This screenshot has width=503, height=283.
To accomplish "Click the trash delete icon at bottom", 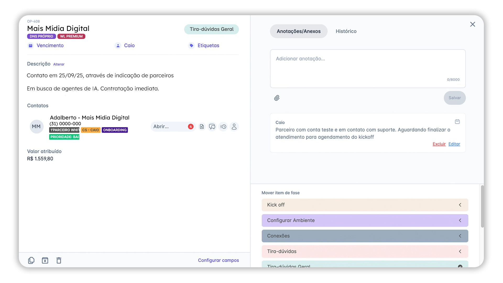I will click(x=59, y=260).
